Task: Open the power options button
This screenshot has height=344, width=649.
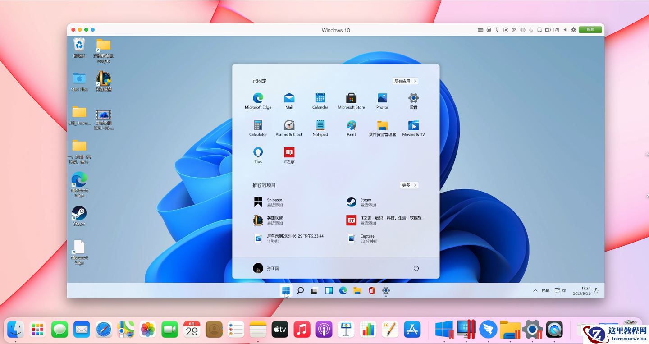Action: (x=416, y=268)
